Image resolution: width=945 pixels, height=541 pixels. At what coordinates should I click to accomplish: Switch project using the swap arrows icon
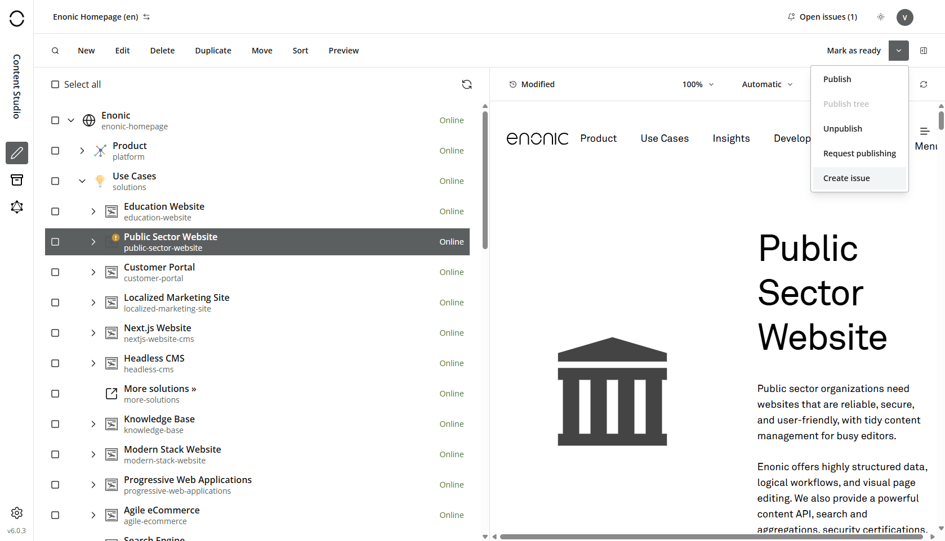(x=146, y=17)
